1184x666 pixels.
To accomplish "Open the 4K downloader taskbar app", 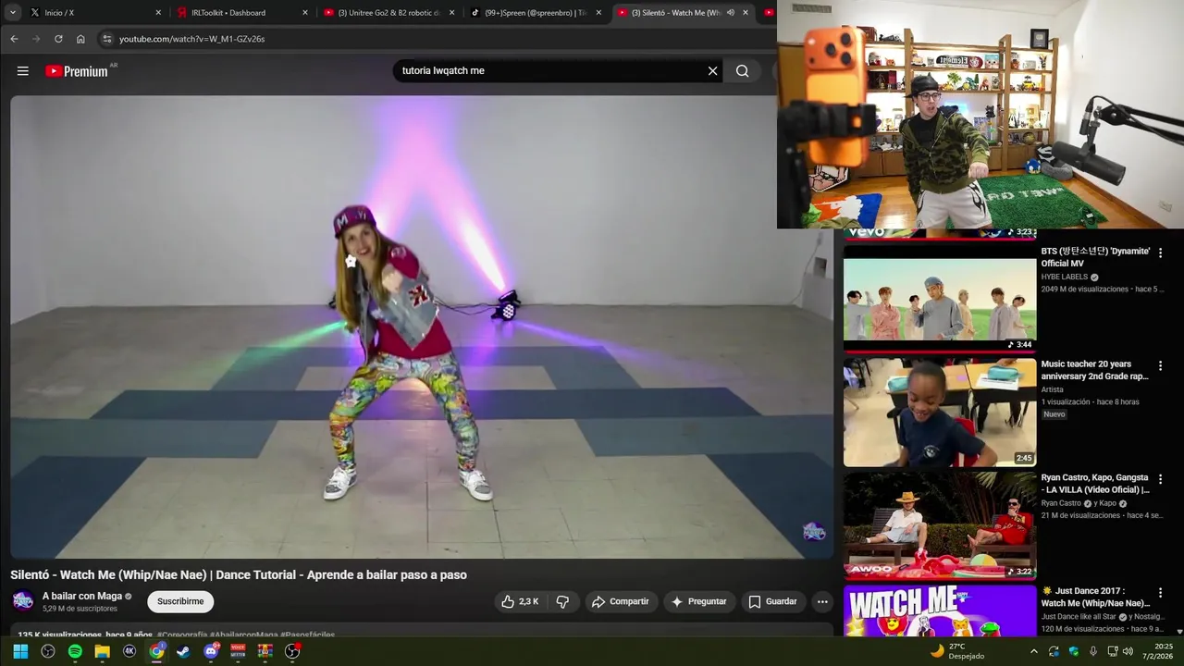I will [x=129, y=651].
